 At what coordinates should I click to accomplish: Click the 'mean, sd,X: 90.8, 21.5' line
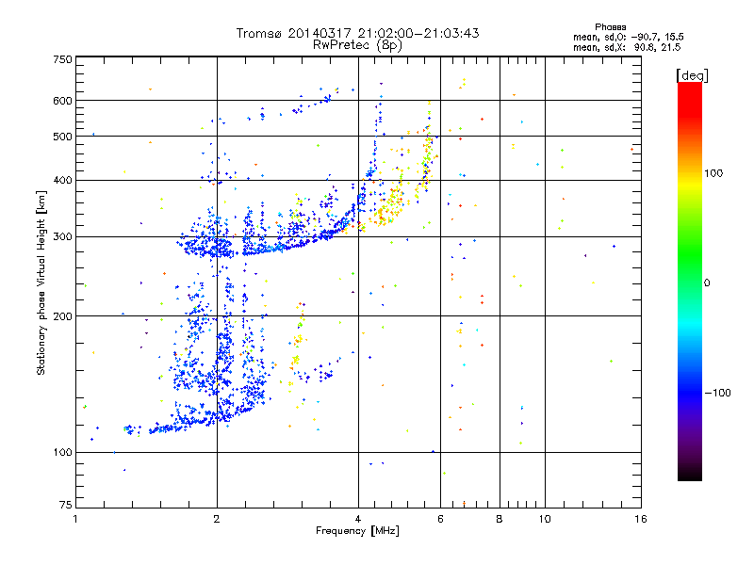627,48
